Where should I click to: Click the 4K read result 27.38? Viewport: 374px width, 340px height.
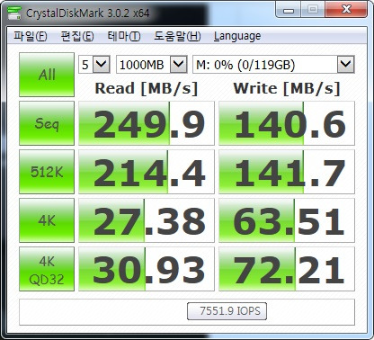147,220
